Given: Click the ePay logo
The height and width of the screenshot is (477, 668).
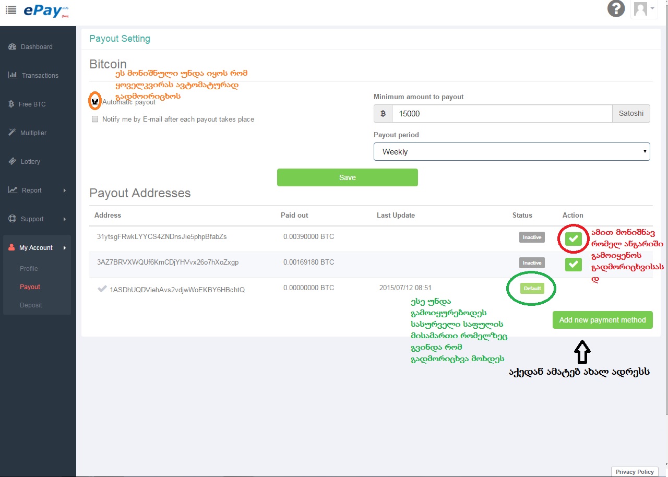Looking at the screenshot, I should [46, 10].
